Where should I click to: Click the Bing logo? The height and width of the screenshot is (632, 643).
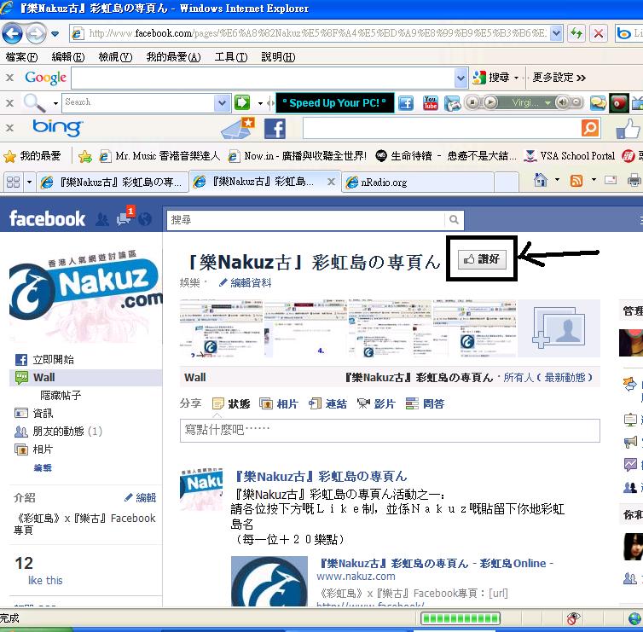[57, 128]
